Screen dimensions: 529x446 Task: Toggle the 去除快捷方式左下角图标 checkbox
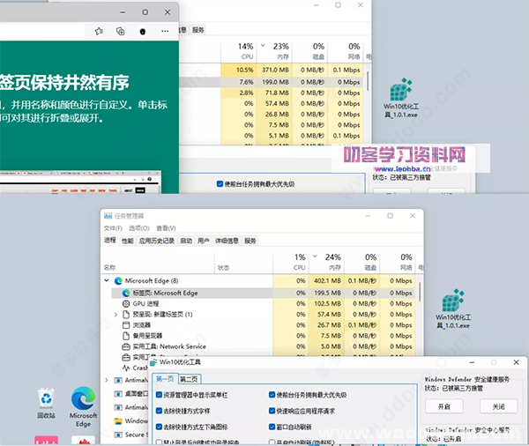click(x=160, y=427)
